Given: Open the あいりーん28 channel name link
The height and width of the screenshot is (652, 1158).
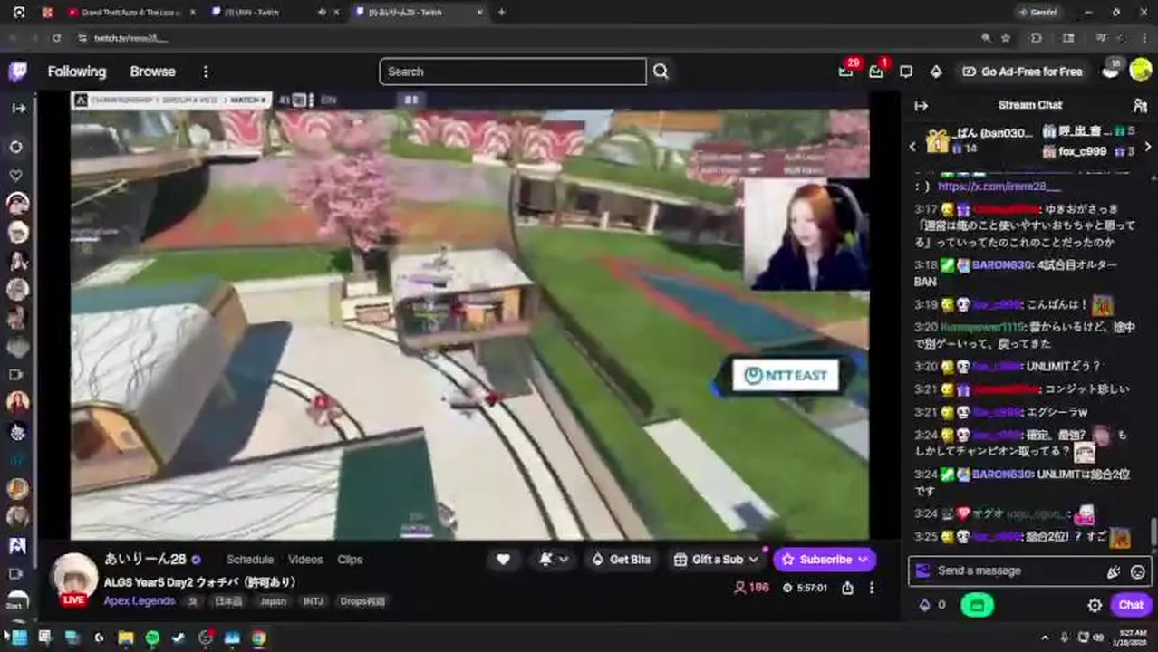Looking at the screenshot, I should click(145, 560).
